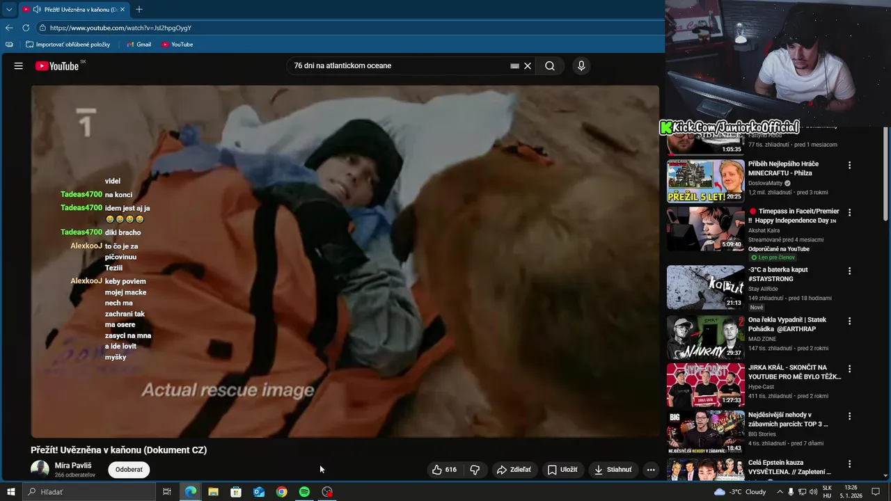Open File Explorer from taskbar

[213, 492]
